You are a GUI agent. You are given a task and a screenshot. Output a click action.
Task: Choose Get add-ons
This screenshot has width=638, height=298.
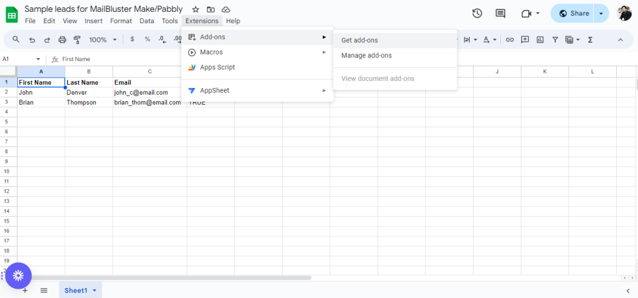394,41
